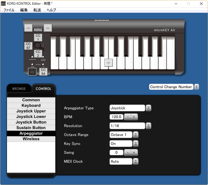Image resolution: width=208 pixels, height=185 pixels.
Task: Select the CC 1 joystick upper label
Action: (x=38, y=37)
